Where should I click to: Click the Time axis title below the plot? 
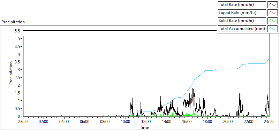click(x=144, y=127)
